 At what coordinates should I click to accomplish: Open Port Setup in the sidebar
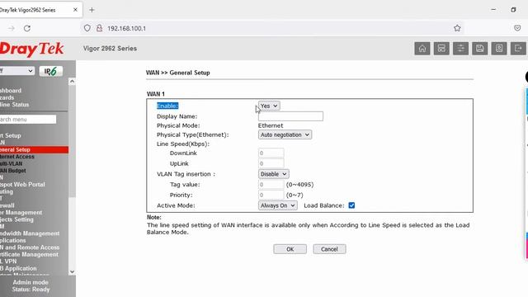click(11, 135)
